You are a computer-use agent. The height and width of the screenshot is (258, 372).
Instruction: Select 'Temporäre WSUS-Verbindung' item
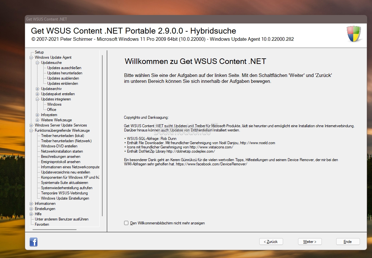(x=64, y=193)
